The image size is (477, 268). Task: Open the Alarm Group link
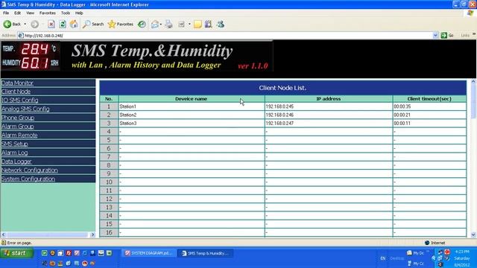[18, 127]
